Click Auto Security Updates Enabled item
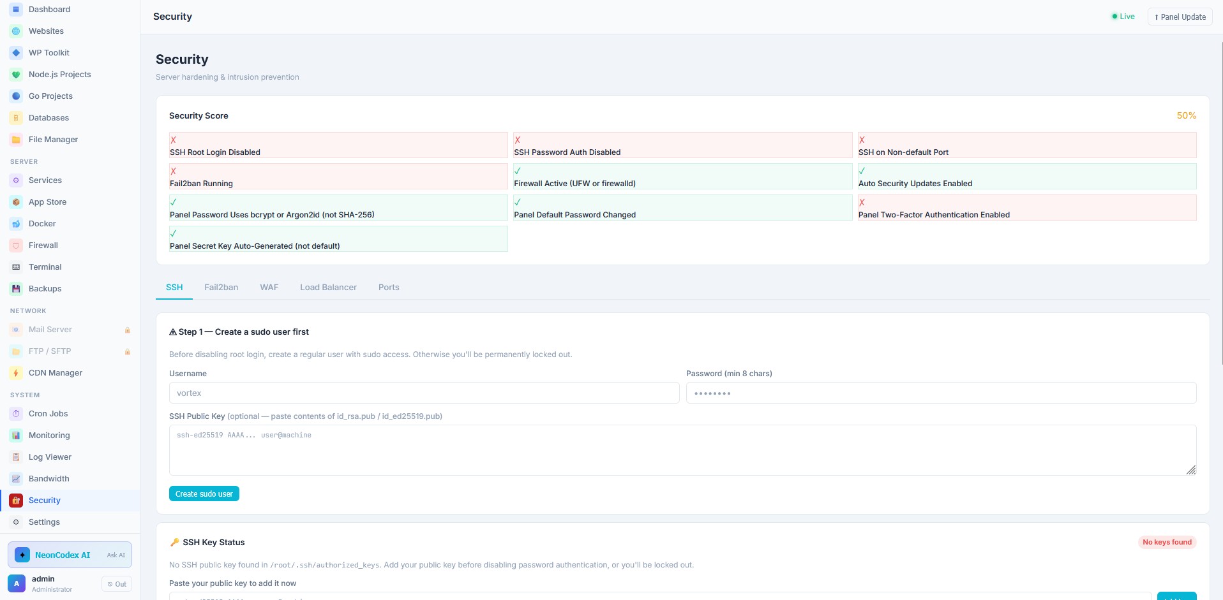The height and width of the screenshot is (600, 1223). point(1027,177)
